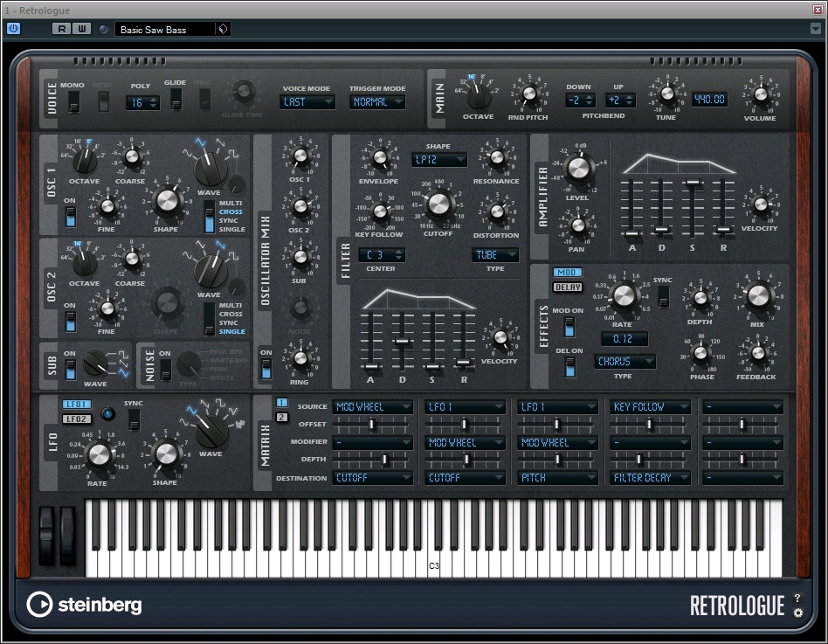Click the filter Center key stepper C 3
Image resolution: width=828 pixels, height=644 pixels.
coord(382,255)
